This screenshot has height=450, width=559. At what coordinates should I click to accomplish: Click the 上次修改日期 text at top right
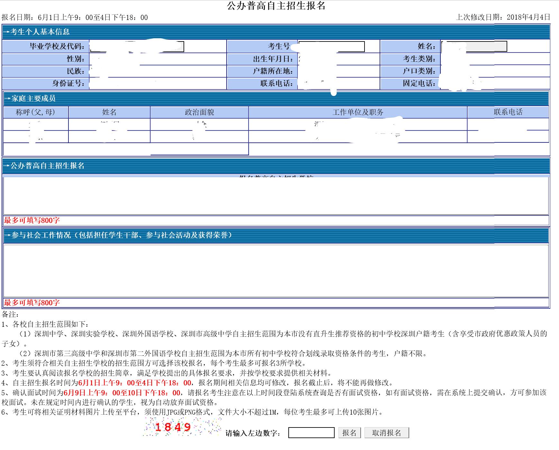[x=503, y=17]
